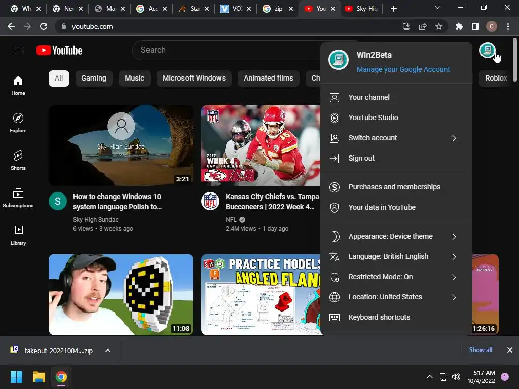This screenshot has height=389, width=519.
Task: Select the Music filter chip
Action: tap(134, 79)
